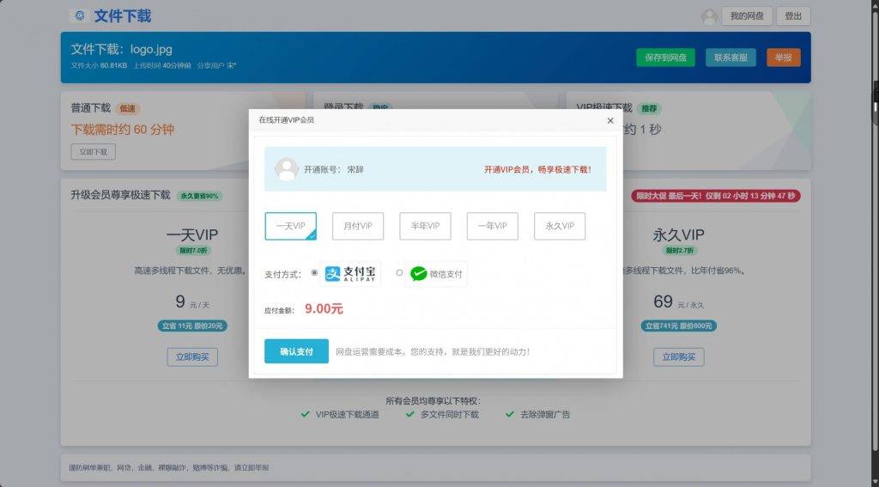The height and width of the screenshot is (487, 879).
Task: Click the 下载需时约 60 分钟 text
Action: (x=122, y=130)
